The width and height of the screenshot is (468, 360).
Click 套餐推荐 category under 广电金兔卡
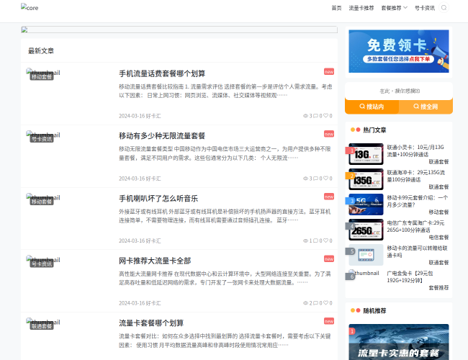pyautogui.click(x=438, y=288)
